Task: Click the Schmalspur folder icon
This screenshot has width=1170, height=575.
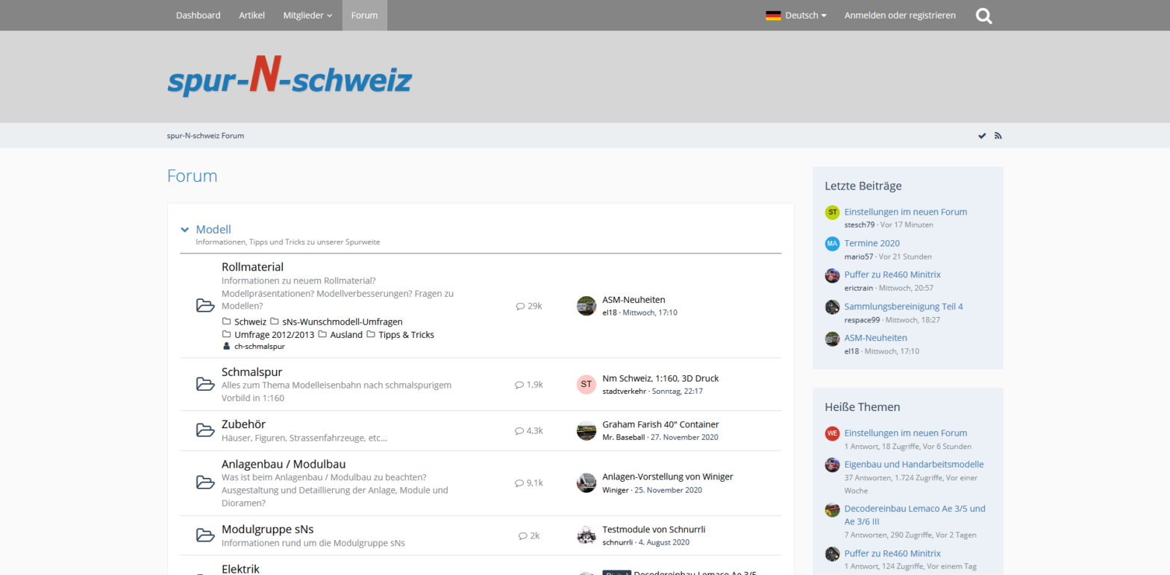Action: (205, 384)
